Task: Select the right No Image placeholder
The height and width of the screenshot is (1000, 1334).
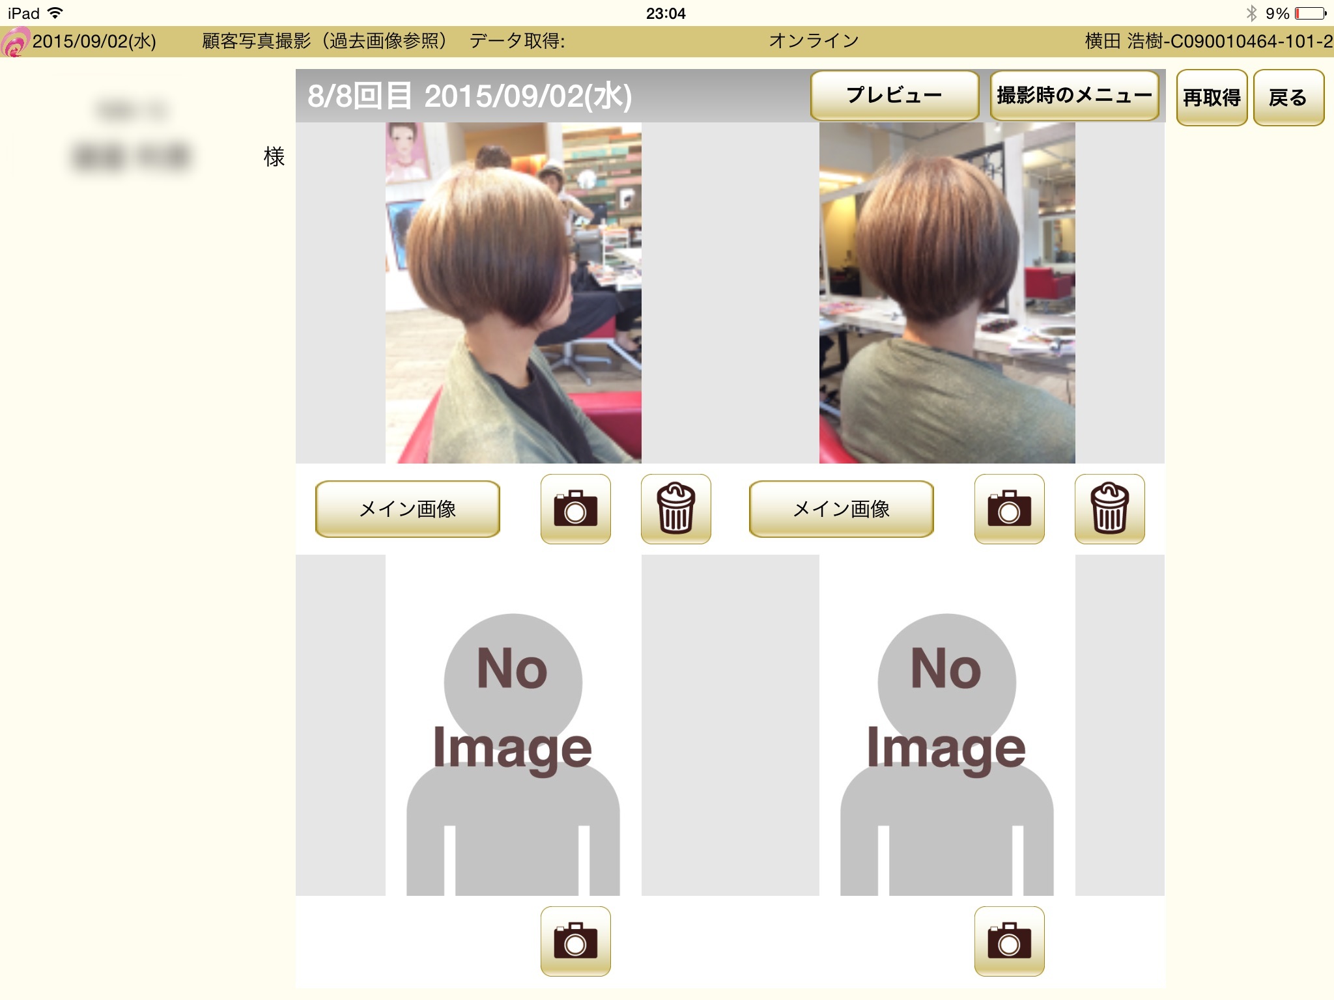Action: (x=947, y=725)
